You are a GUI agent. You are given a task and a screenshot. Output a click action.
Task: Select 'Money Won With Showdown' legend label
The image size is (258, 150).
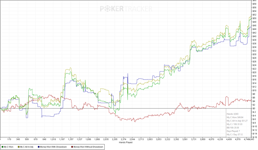click(x=53, y=147)
